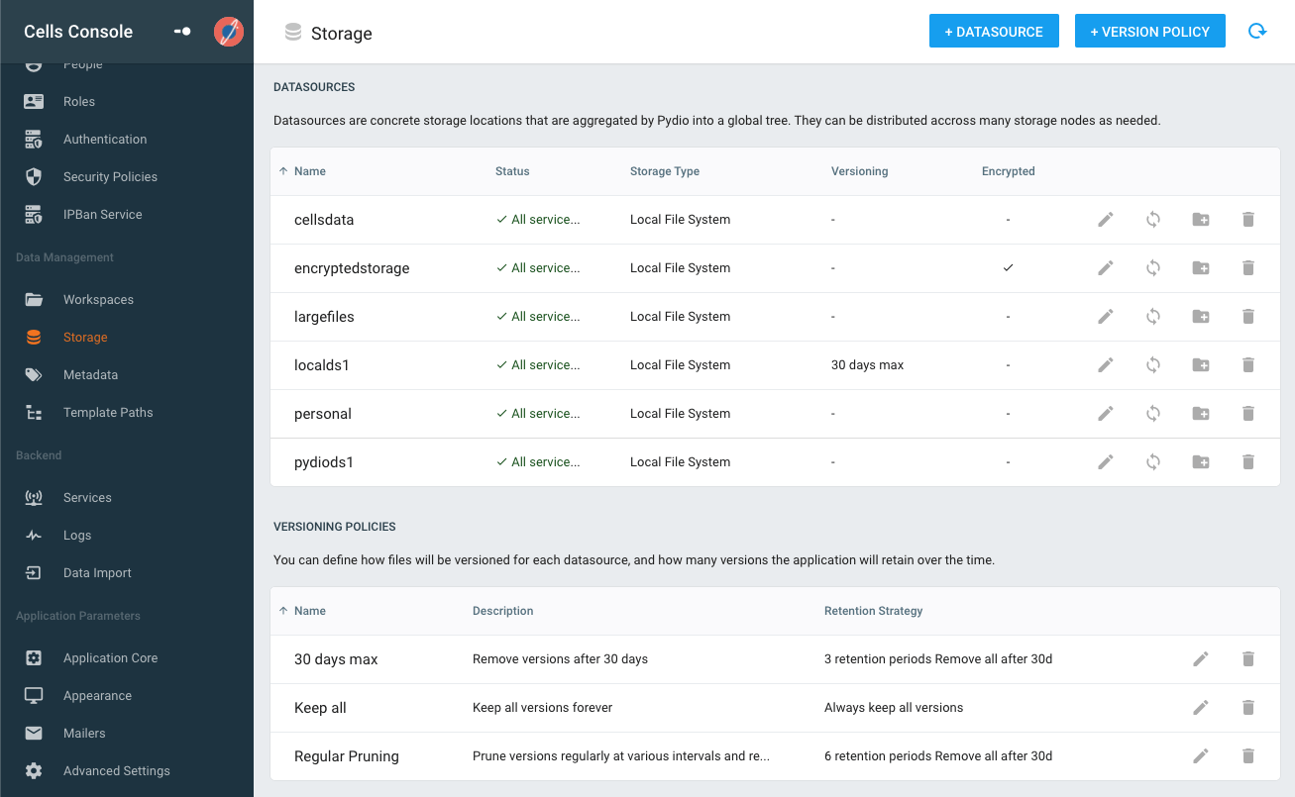Click localds1 versioning value 30 days max
This screenshot has height=797, width=1295.
coord(868,365)
